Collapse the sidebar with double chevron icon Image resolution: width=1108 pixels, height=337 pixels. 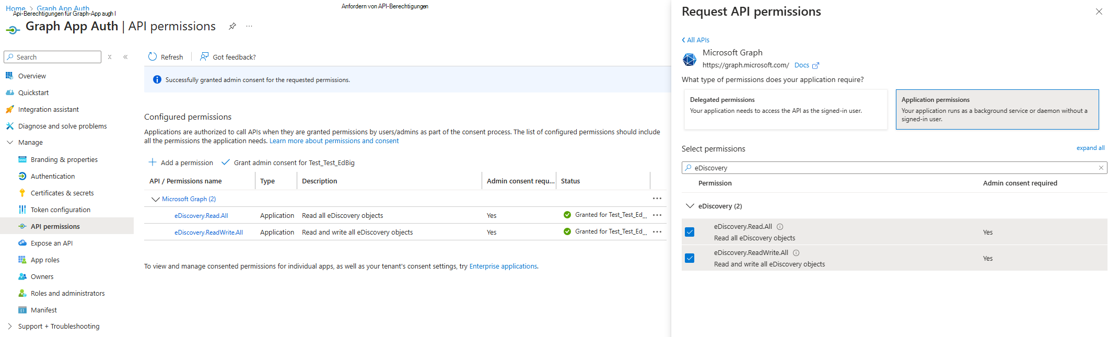(125, 57)
